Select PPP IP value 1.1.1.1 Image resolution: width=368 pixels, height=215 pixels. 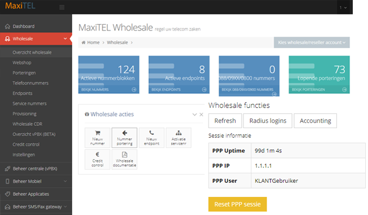(263, 166)
